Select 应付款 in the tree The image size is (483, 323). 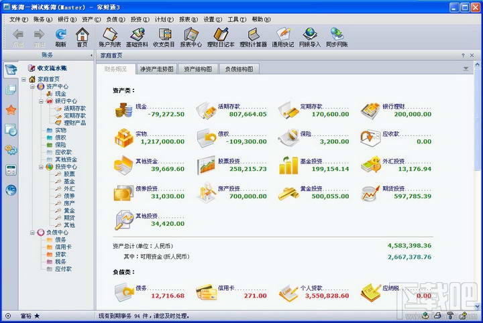63,269
